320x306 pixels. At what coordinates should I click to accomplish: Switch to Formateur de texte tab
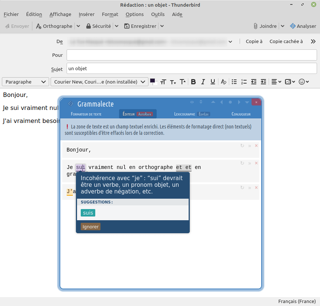[x=86, y=114]
